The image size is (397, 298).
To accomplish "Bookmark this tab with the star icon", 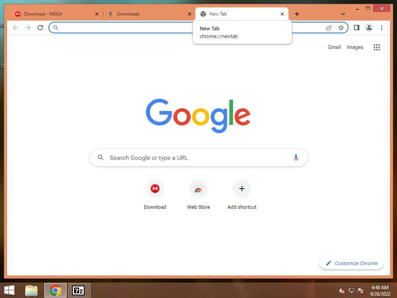I will [341, 28].
